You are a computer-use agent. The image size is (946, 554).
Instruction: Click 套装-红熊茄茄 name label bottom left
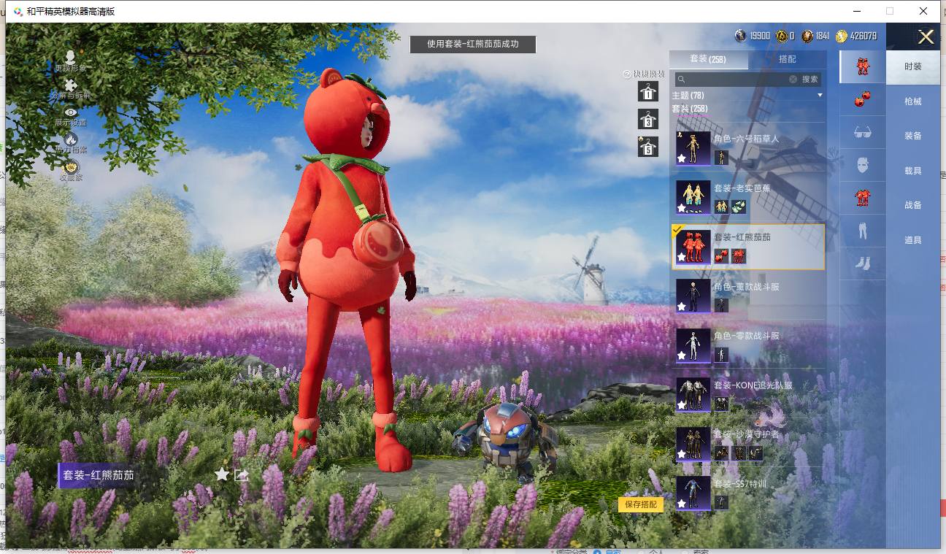pos(99,475)
